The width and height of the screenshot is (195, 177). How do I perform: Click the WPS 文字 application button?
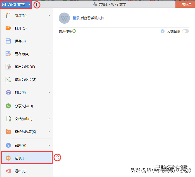tap(16, 4)
